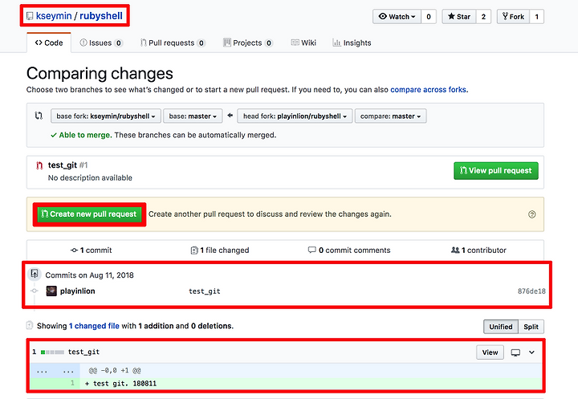Open the test_git commit message link

click(205, 291)
